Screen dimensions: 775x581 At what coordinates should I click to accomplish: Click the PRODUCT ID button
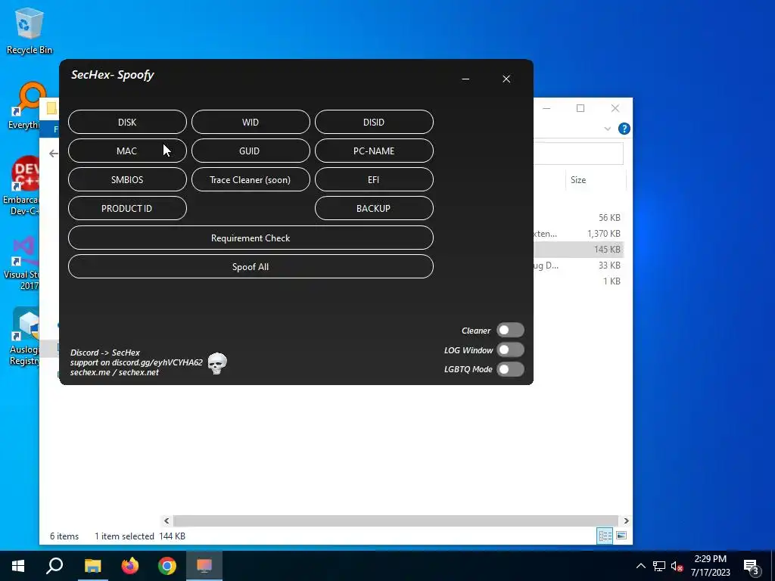127,208
